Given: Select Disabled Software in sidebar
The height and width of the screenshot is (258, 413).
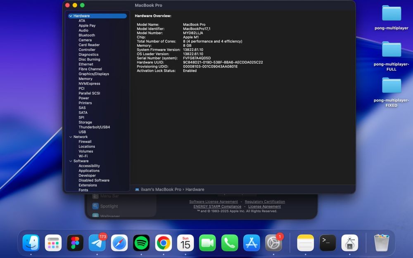Looking at the screenshot, I should click(x=94, y=180).
